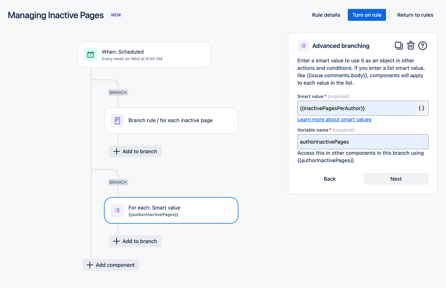Click the Advanced branching list icon
446x288 pixels.
(x=303, y=46)
